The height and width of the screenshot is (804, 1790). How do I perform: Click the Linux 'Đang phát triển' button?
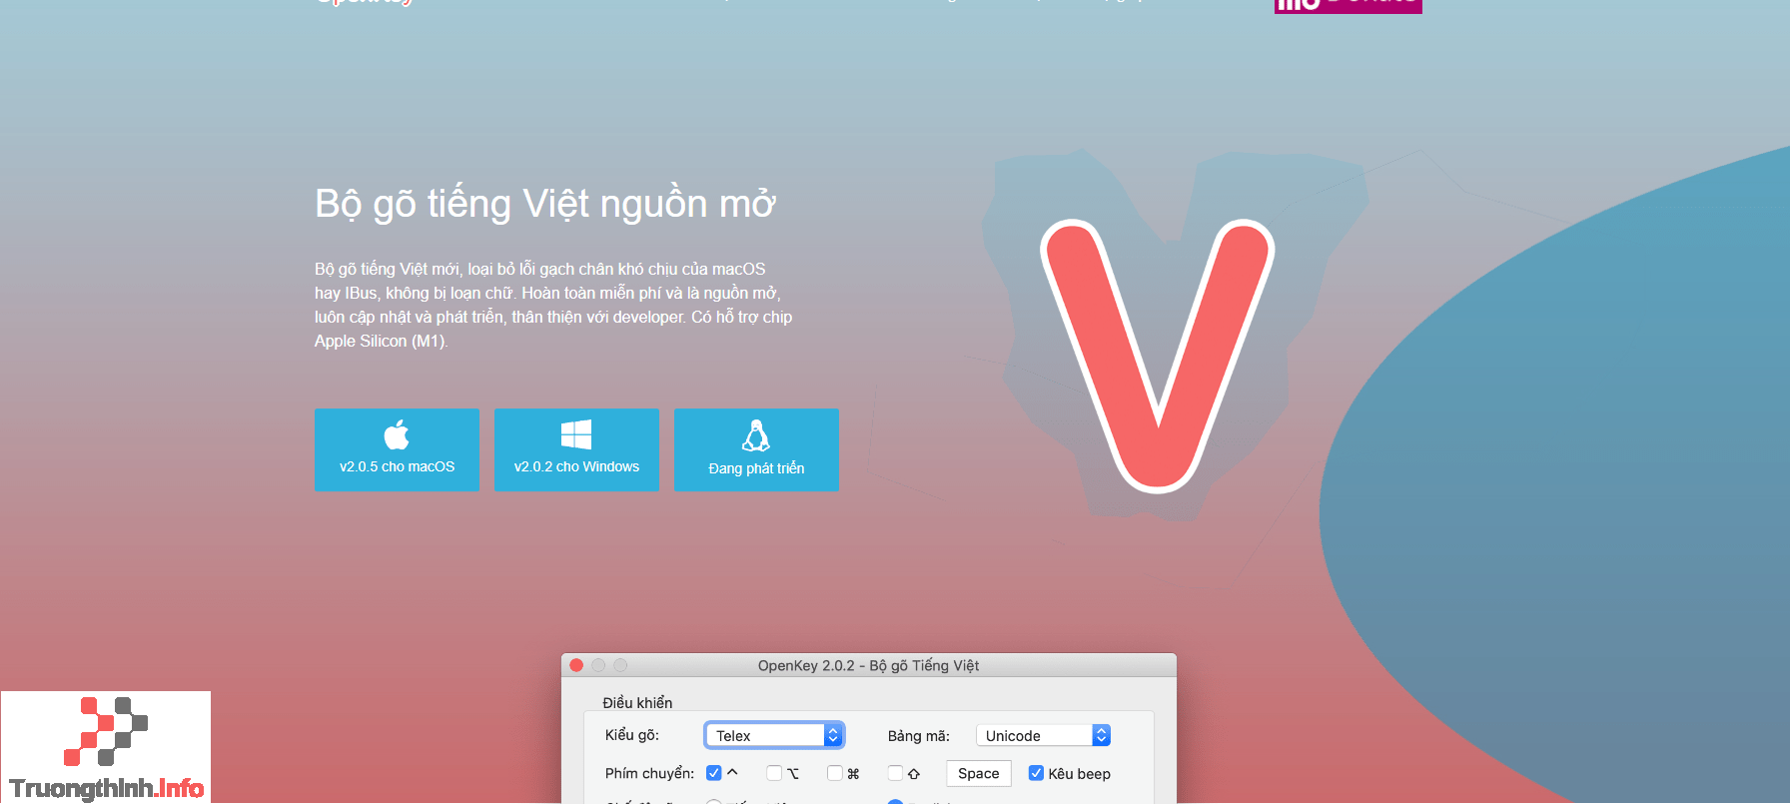tap(756, 449)
